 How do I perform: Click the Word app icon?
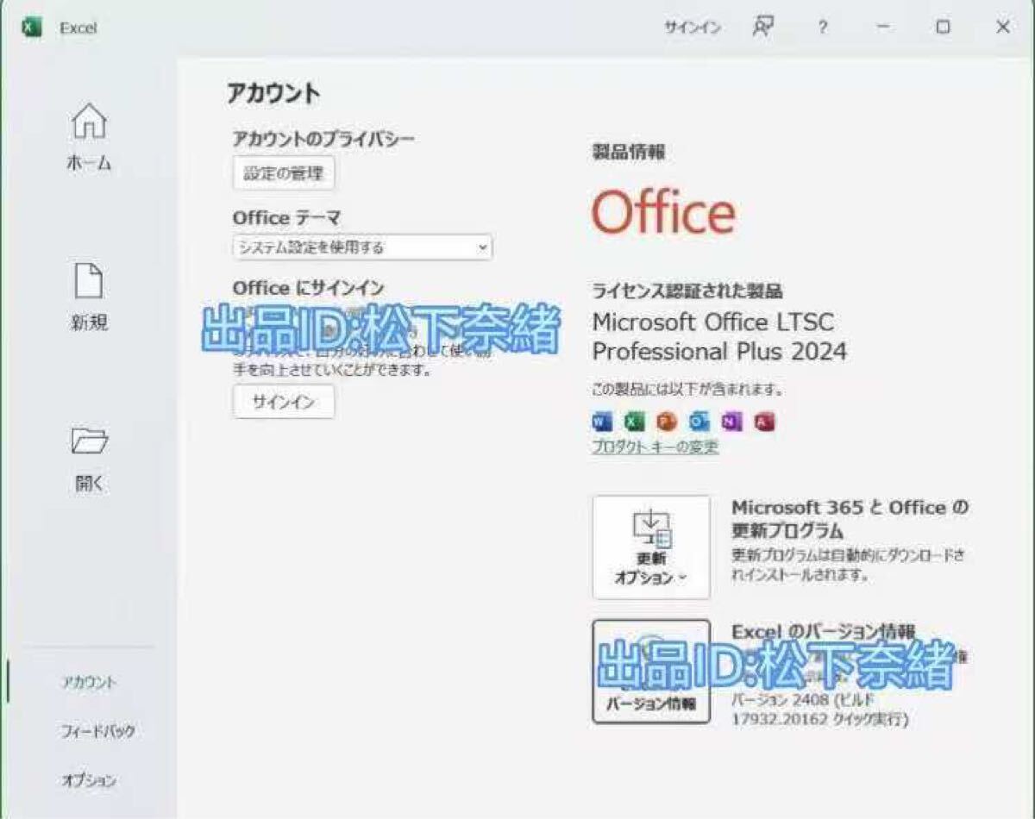pyautogui.click(x=602, y=422)
